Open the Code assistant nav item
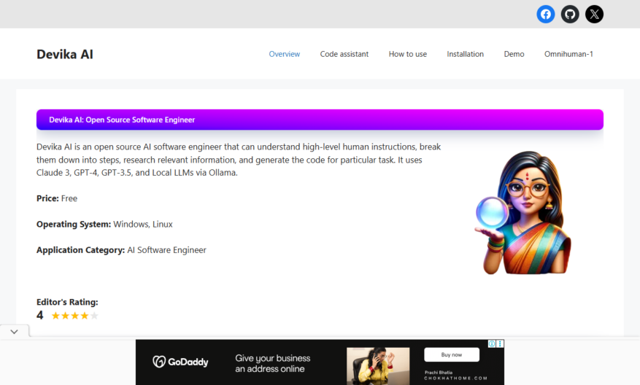 click(x=344, y=54)
